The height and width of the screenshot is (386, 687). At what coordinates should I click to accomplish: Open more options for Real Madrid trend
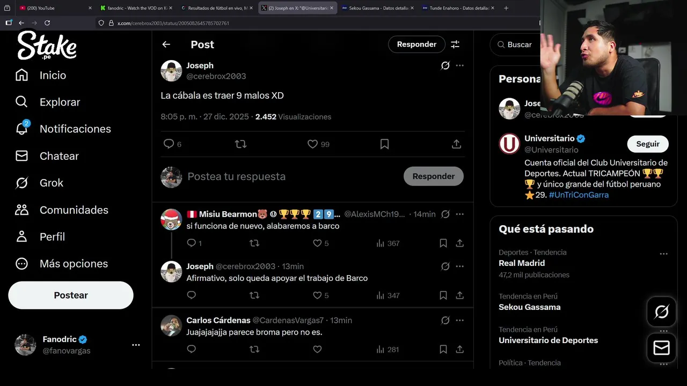663,254
